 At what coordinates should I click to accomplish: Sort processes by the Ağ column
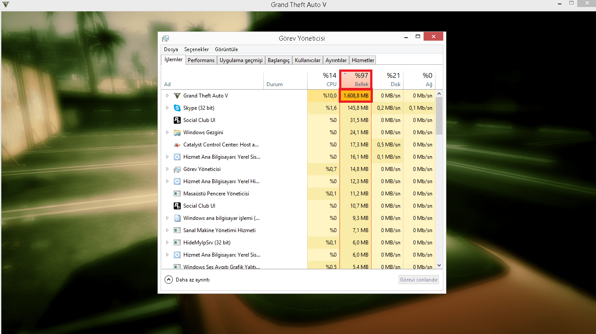419,80
